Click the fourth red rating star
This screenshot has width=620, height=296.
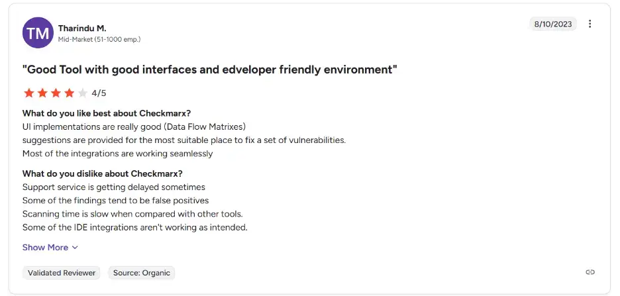69,93
